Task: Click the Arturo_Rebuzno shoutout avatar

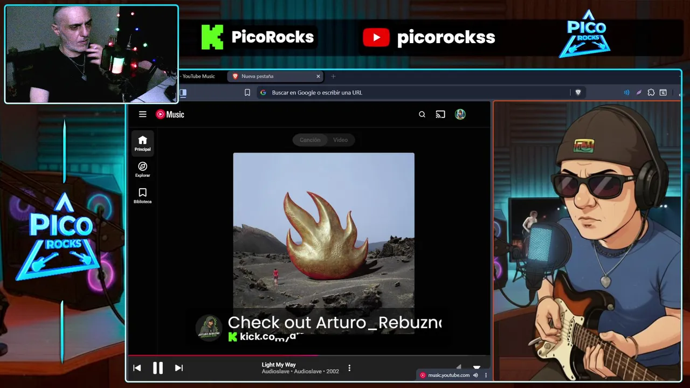Action: click(209, 328)
